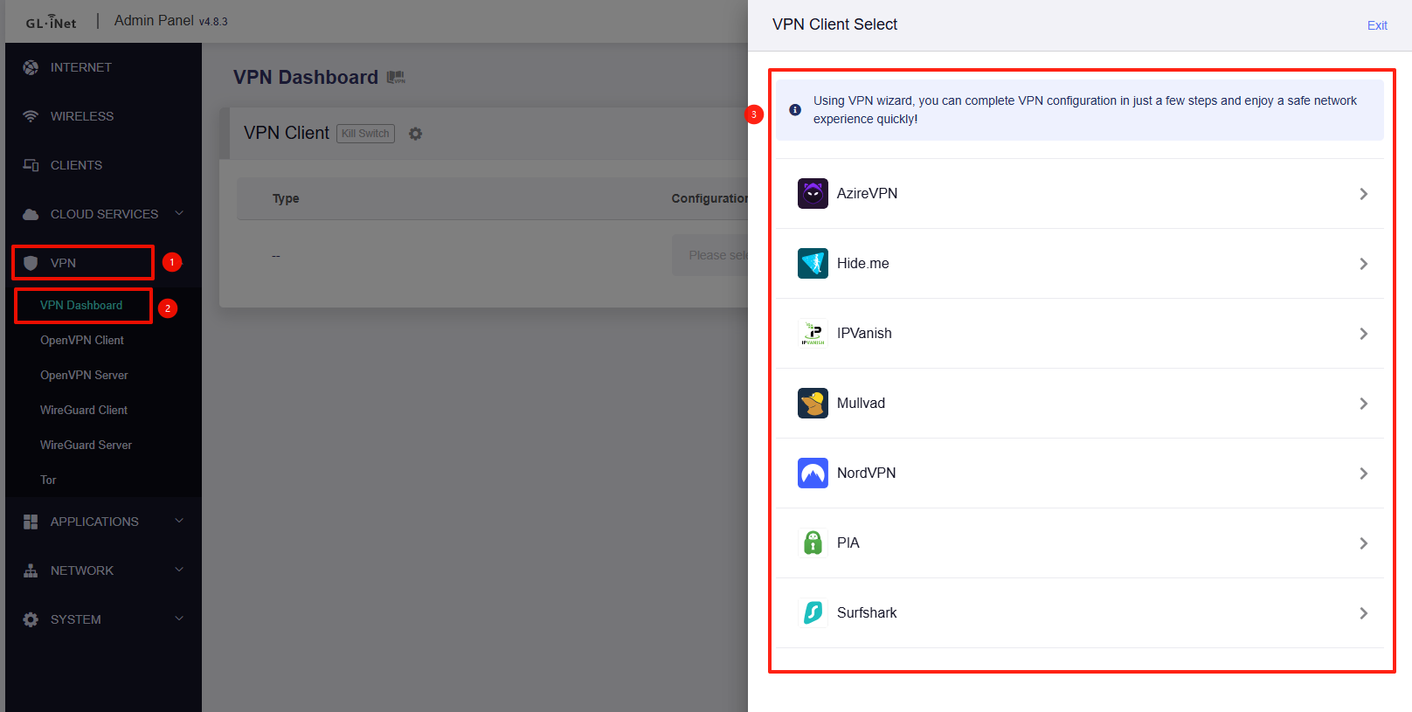
Task: Open the WireGuard Client page
Action: click(x=84, y=410)
